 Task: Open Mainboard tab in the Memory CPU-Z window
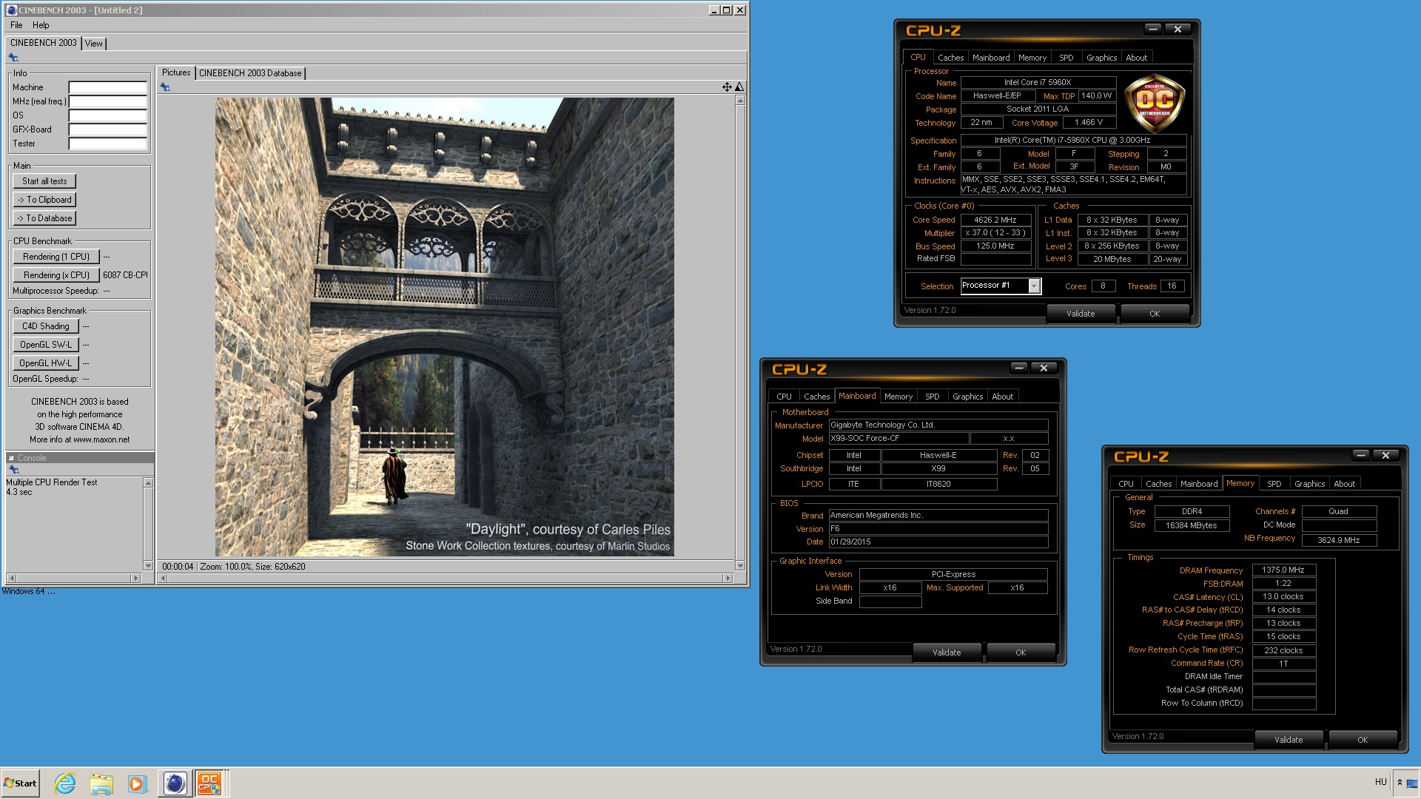[1199, 484]
